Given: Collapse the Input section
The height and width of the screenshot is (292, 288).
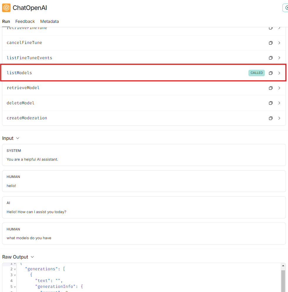Looking at the screenshot, I should tap(18, 138).
